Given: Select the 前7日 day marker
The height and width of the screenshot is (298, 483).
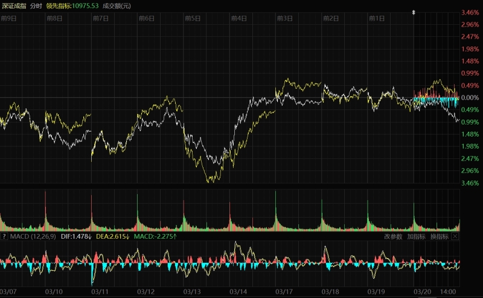Looking at the screenshot, I should 101,19.
